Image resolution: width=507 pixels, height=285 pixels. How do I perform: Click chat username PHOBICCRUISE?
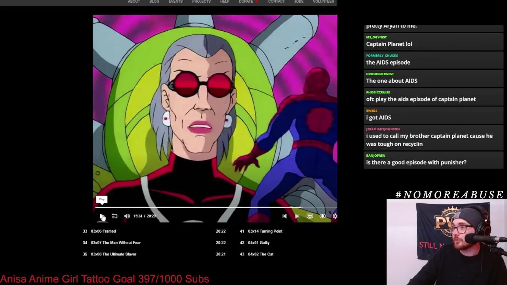pos(378,92)
